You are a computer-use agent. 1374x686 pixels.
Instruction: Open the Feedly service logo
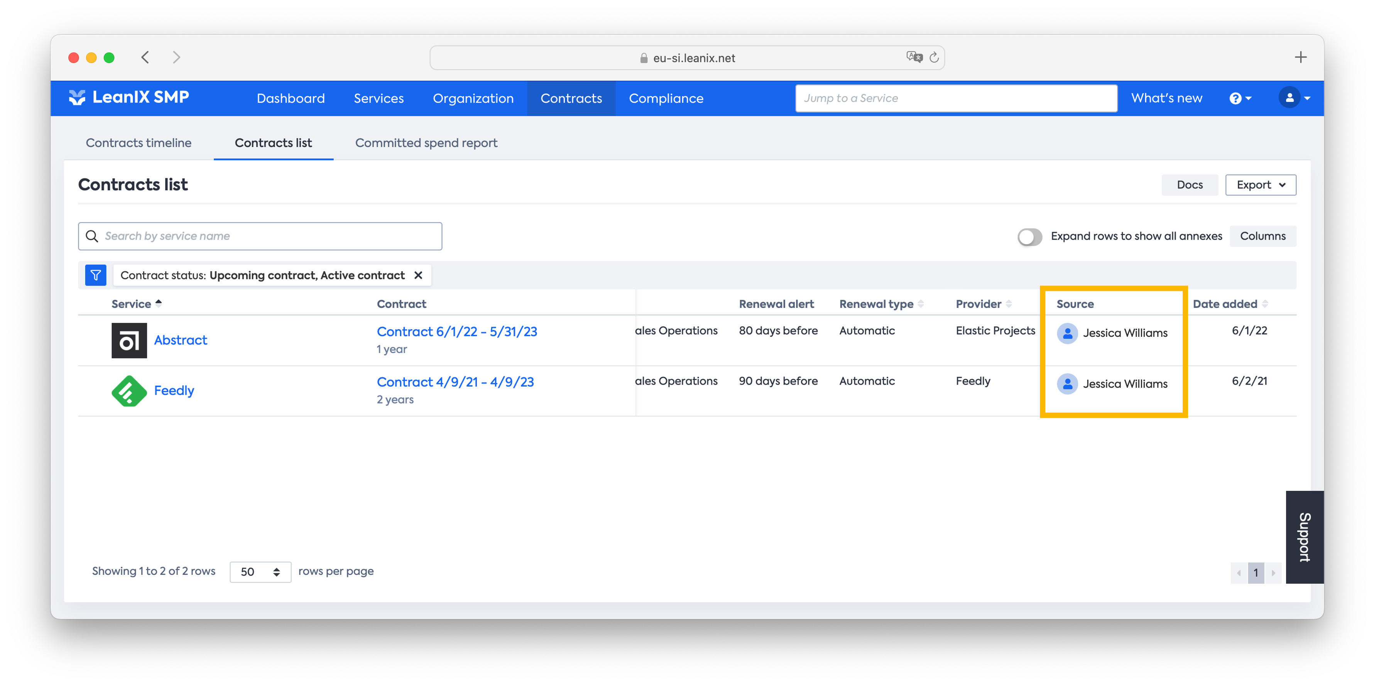[x=129, y=390]
